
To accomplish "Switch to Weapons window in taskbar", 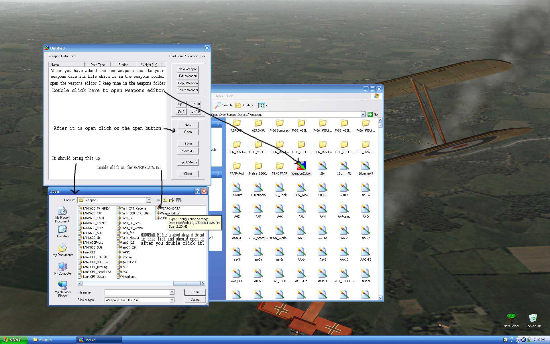I will (x=53, y=340).
